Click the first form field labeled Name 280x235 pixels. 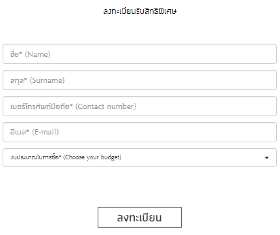pos(139,54)
